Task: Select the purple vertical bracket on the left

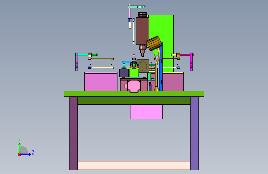Action: 77,62
